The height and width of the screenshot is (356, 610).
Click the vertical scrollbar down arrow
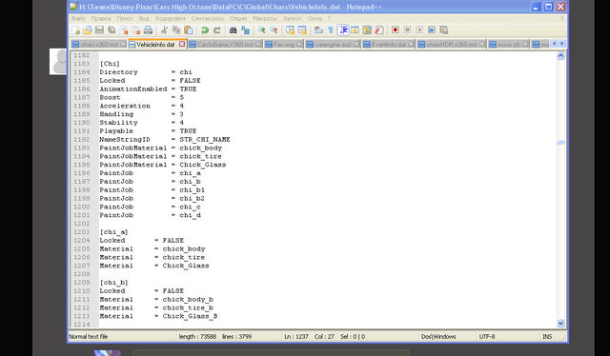pos(560,324)
